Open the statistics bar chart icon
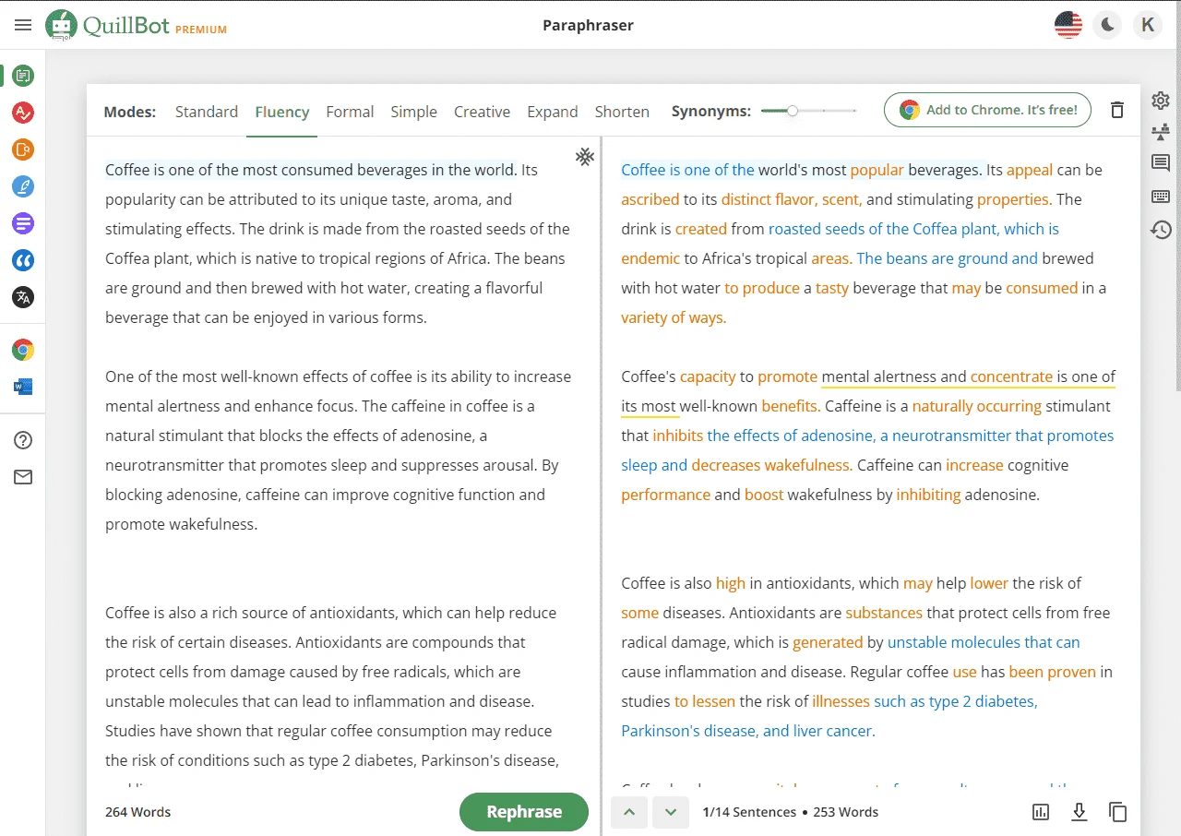The width and height of the screenshot is (1181, 836). [x=1041, y=812]
